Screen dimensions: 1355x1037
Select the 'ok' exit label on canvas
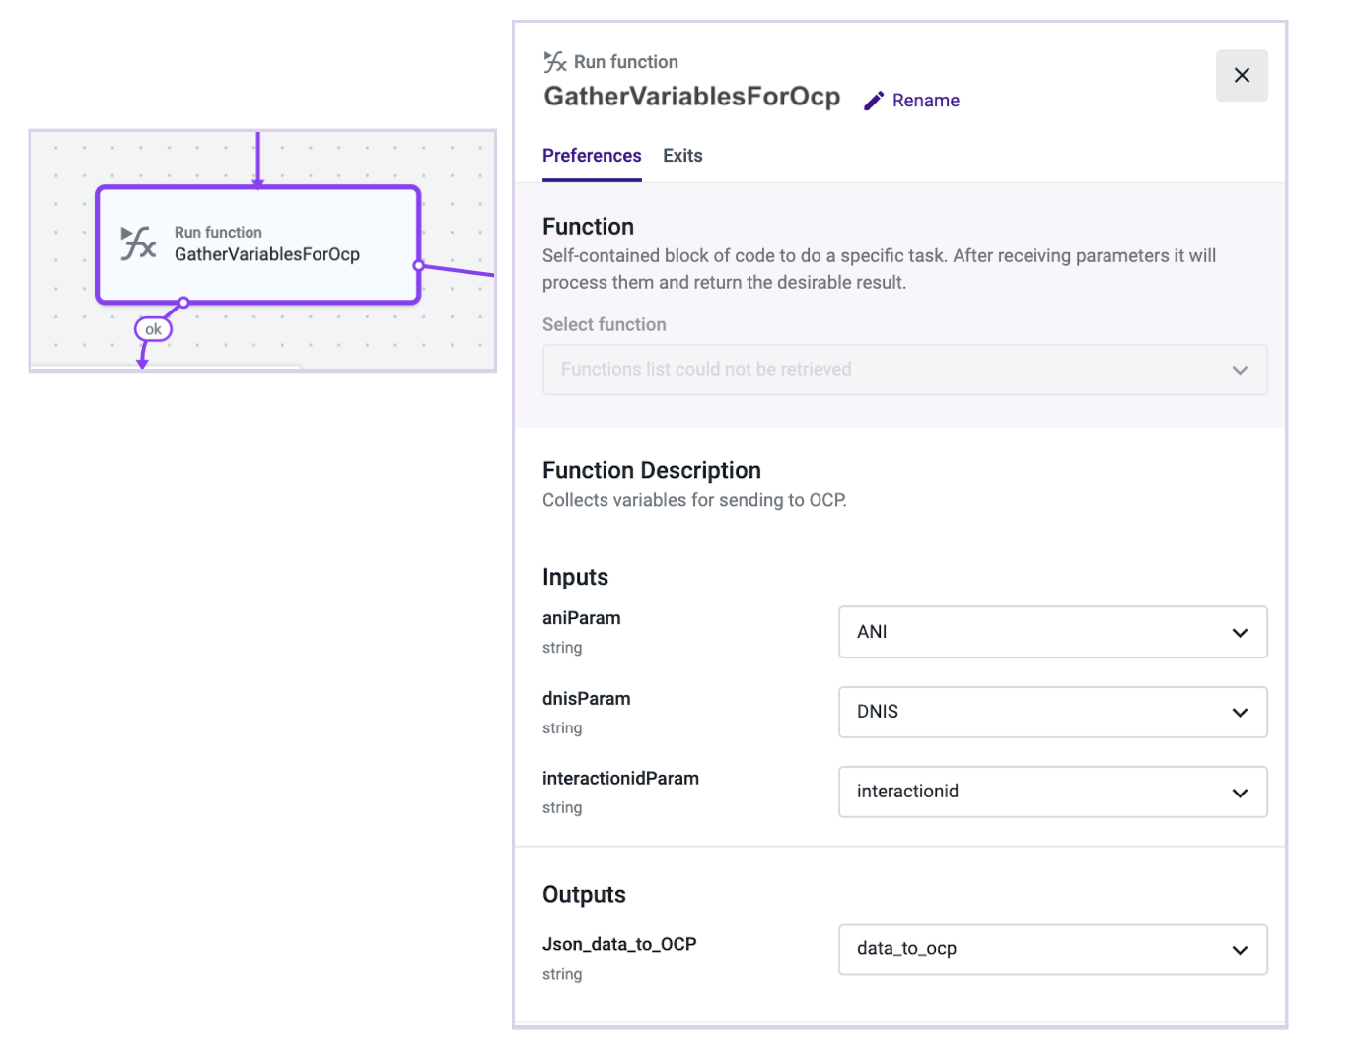[153, 329]
